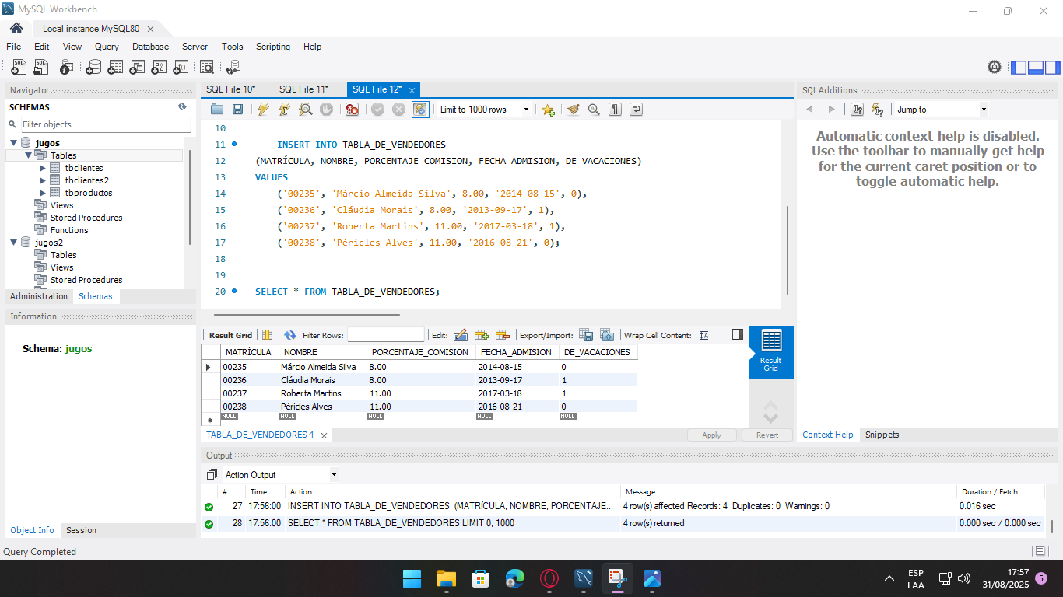Open the Workbench preferences gear icon
The height and width of the screenshot is (597, 1063).
(x=995, y=68)
